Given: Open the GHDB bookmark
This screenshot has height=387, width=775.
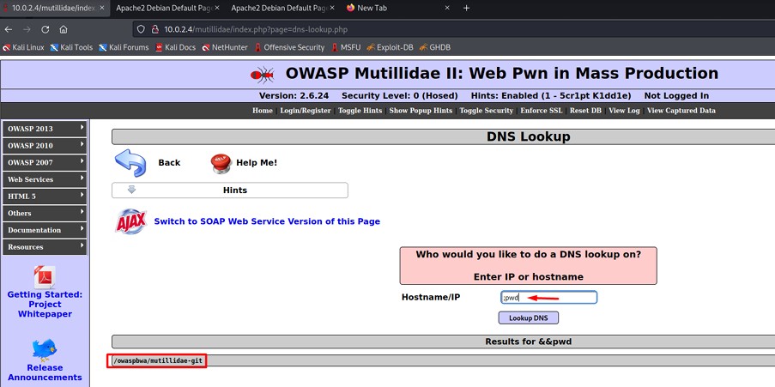Looking at the screenshot, I should pos(434,47).
